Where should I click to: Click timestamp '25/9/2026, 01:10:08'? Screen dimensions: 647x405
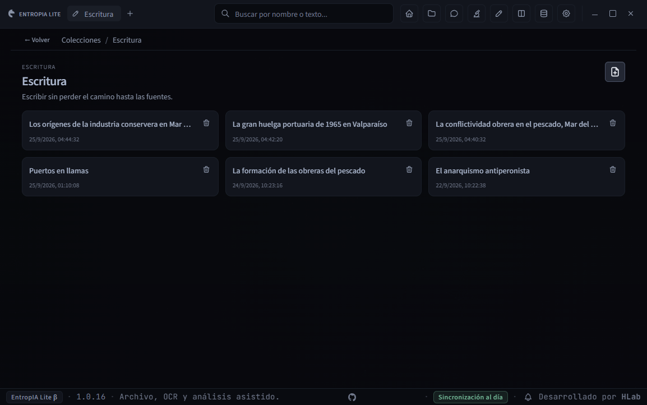point(54,185)
